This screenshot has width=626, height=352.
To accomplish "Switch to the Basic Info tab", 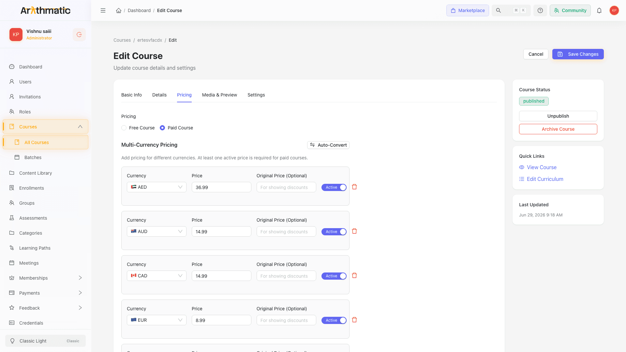I will click(x=131, y=95).
